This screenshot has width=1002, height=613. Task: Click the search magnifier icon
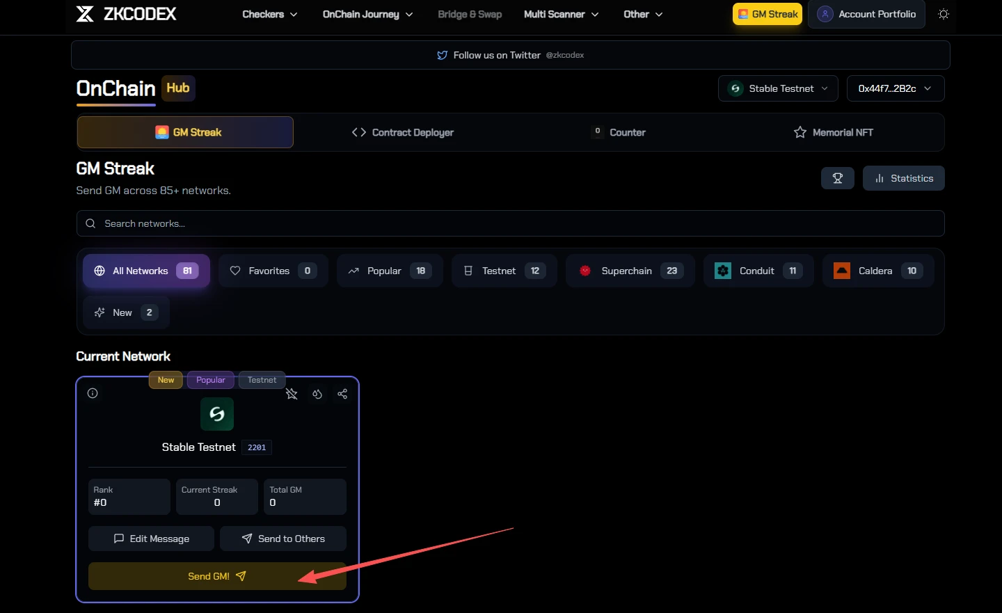click(x=90, y=223)
